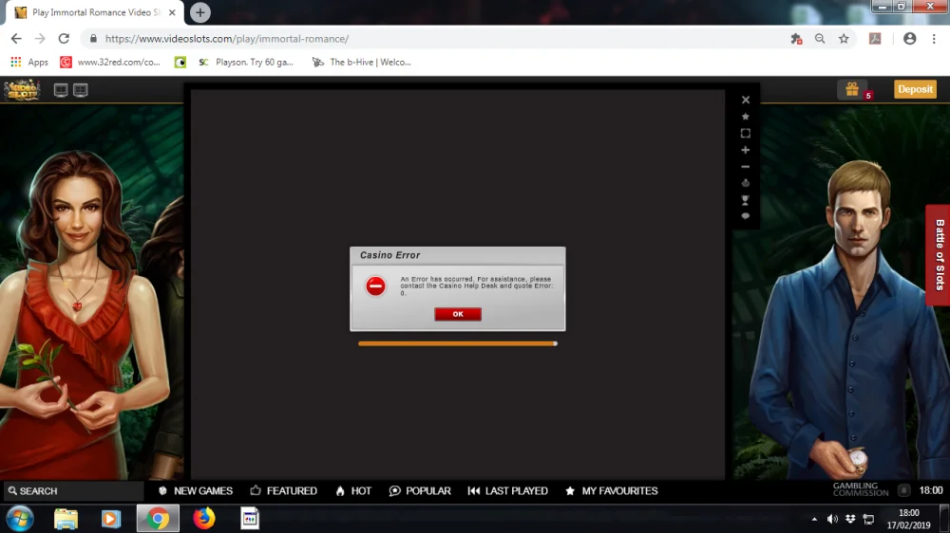
Task: Open the money bag icon in the game sidebar
Action: click(745, 183)
